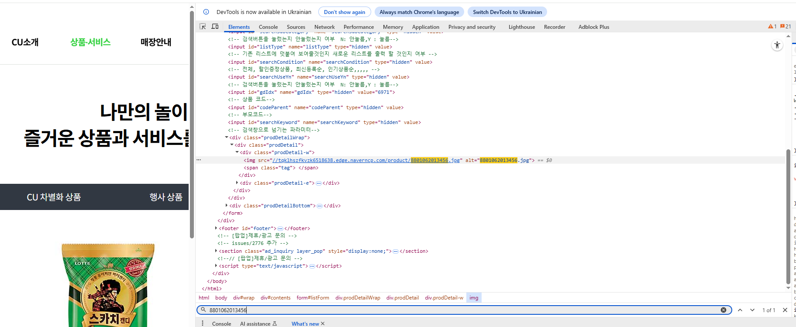Activate the inspect element picker icon

click(203, 27)
